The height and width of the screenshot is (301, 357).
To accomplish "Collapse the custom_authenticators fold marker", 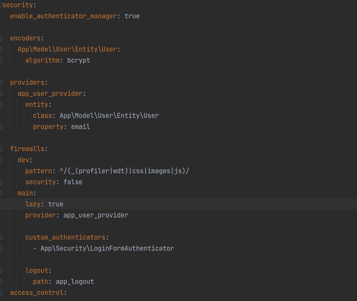I will (x=1, y=237).
